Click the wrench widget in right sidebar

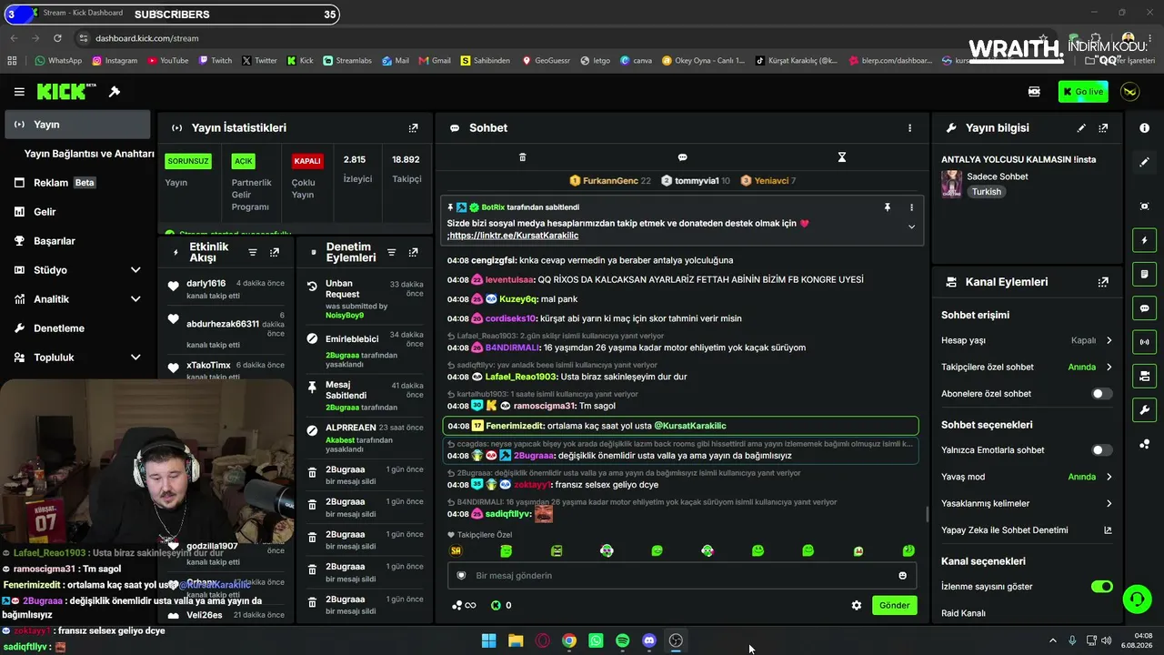click(x=1144, y=410)
